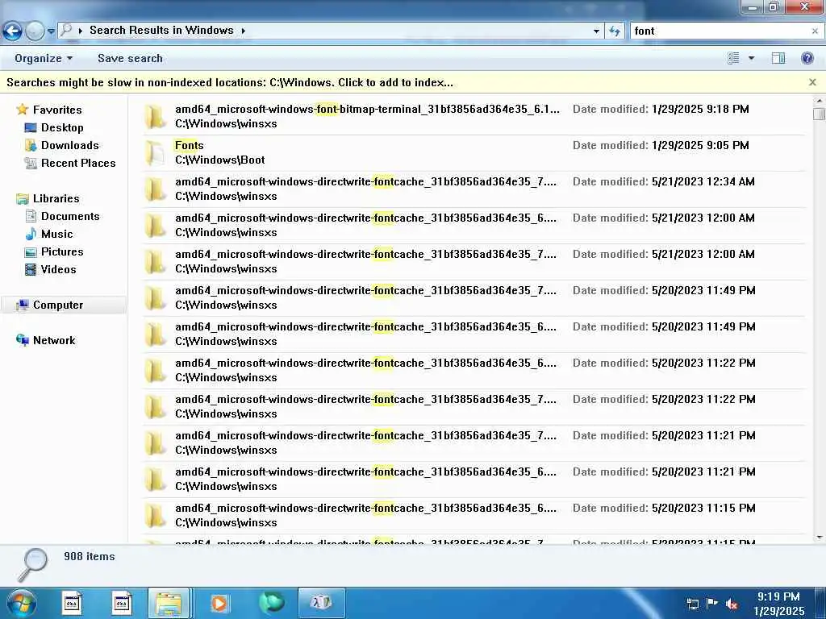826x619 pixels.
Task: Click the results scrollbar thumb
Action: click(x=819, y=114)
